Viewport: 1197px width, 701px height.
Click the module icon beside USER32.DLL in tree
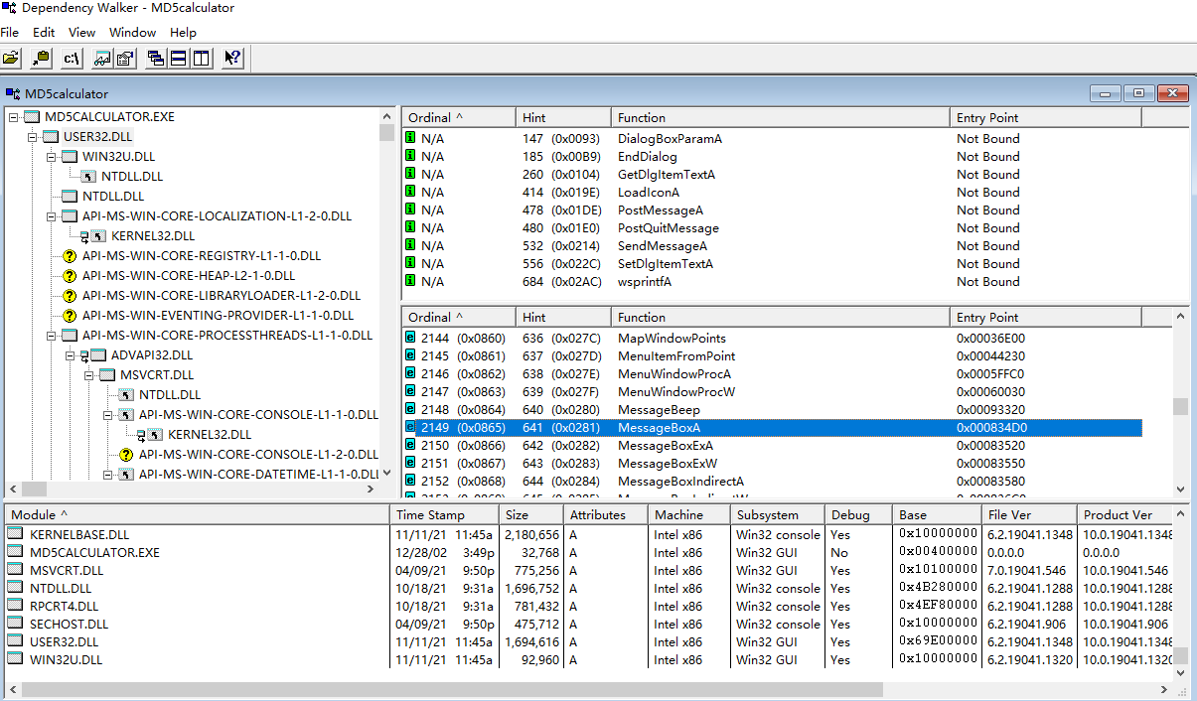pyautogui.click(x=51, y=137)
